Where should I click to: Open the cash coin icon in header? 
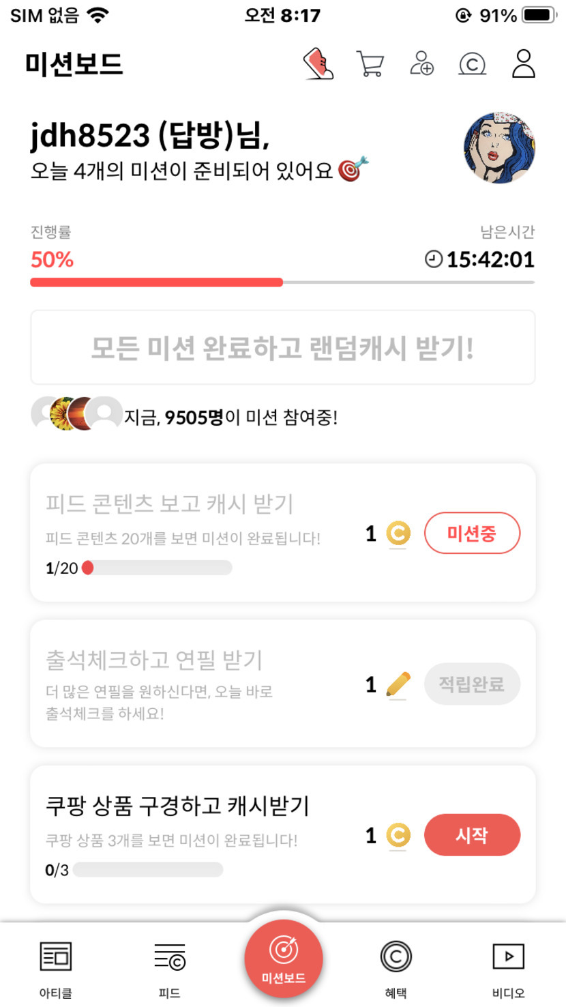click(x=472, y=64)
